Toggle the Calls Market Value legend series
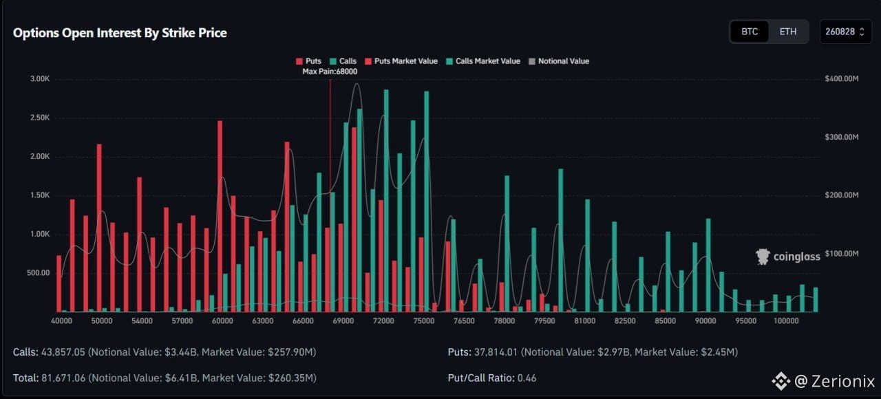881x399 pixels. point(483,61)
